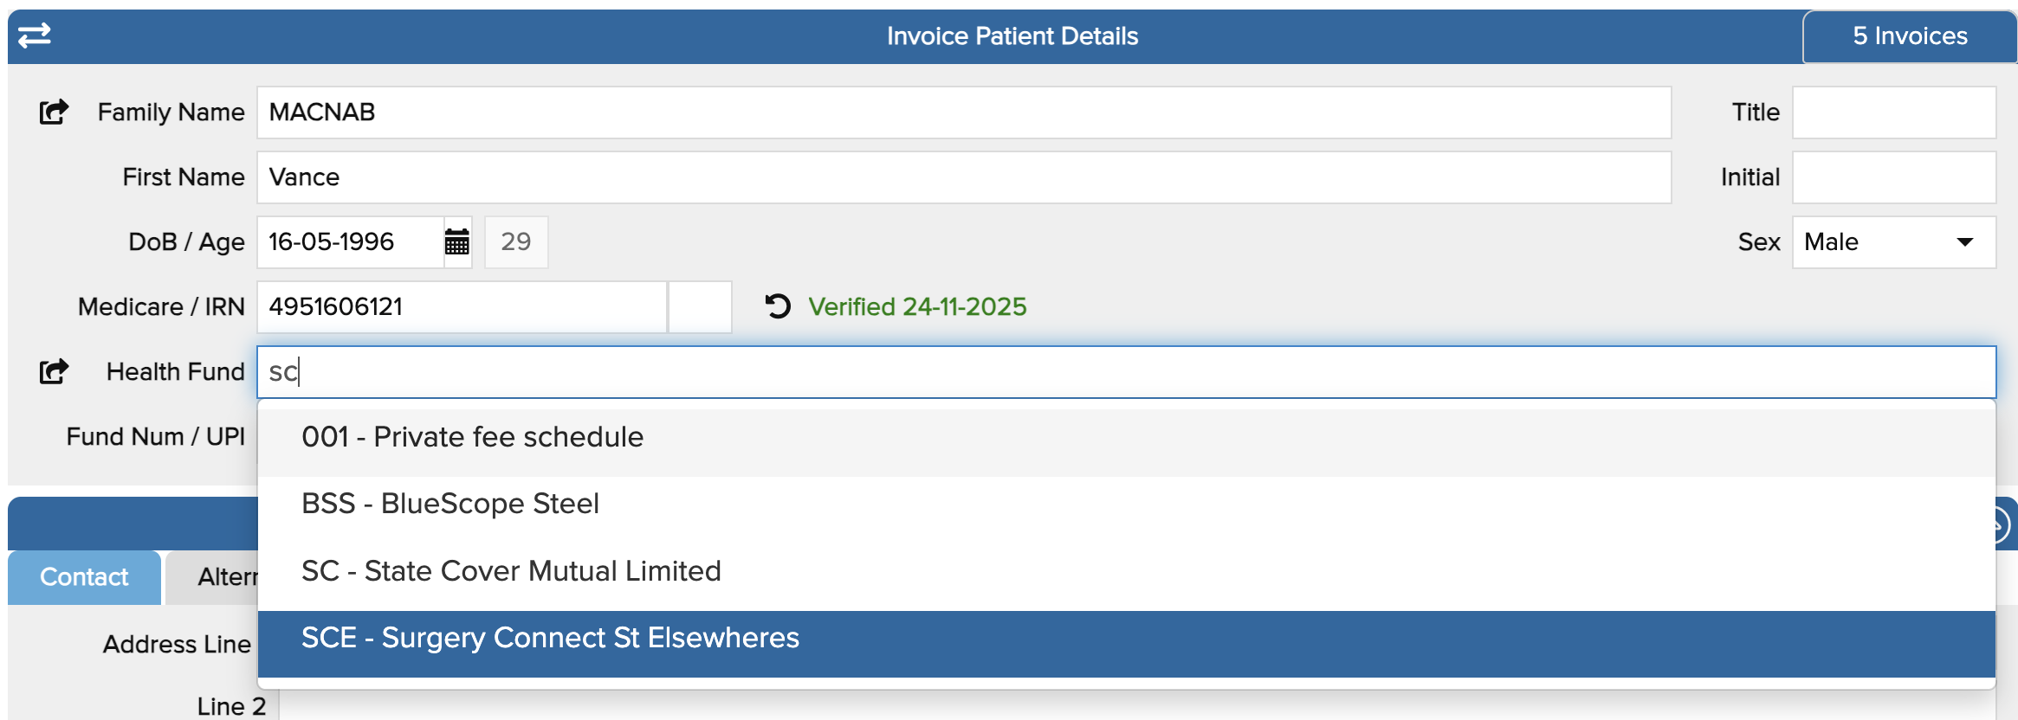Click the Health Fund search field
The image size is (2018, 720).
point(1126,371)
